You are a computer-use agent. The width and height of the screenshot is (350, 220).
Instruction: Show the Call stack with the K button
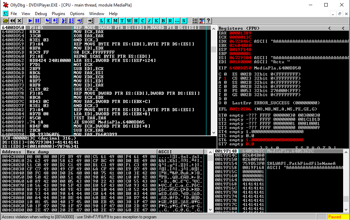coord(156,21)
